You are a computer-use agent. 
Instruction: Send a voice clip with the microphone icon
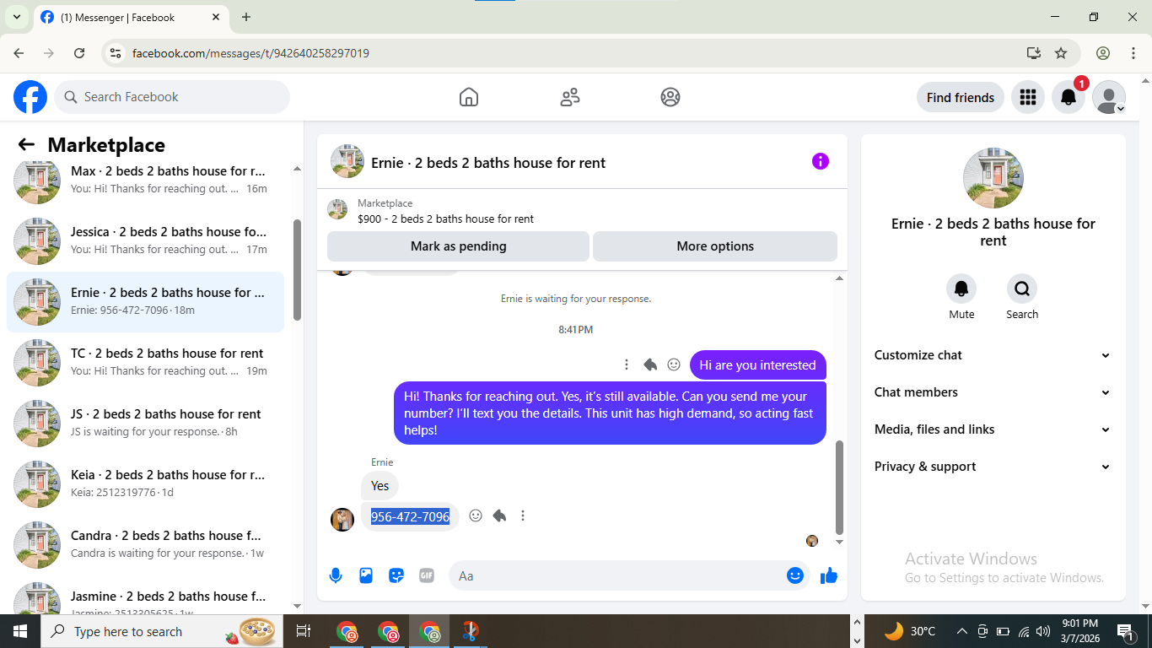336,575
